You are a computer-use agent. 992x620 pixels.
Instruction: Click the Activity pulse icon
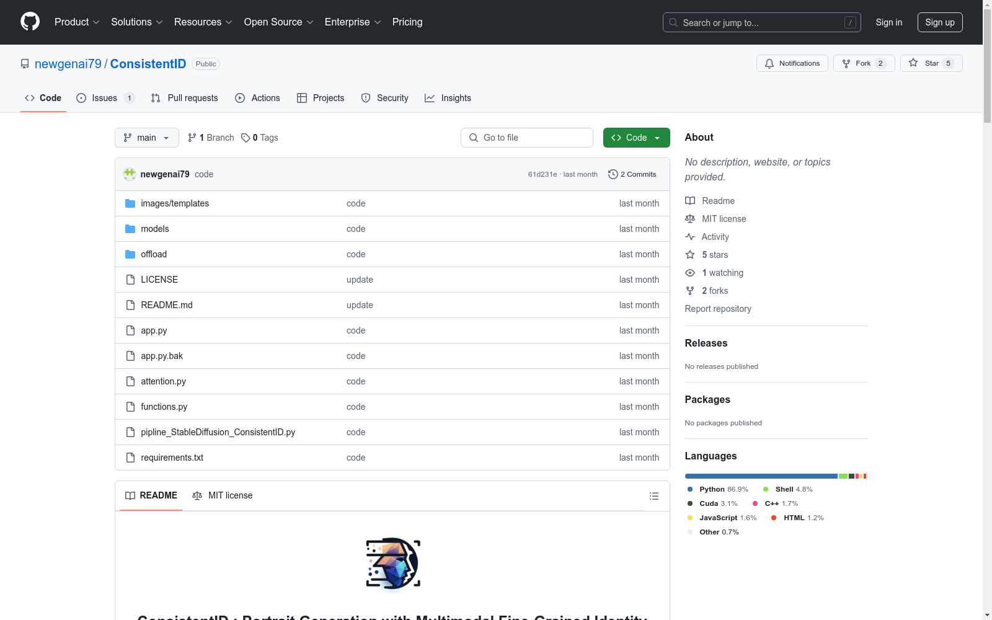click(690, 237)
